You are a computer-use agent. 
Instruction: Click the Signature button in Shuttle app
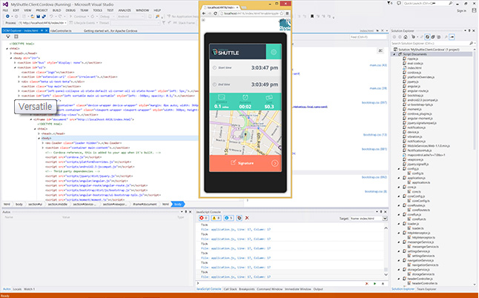click(245, 163)
